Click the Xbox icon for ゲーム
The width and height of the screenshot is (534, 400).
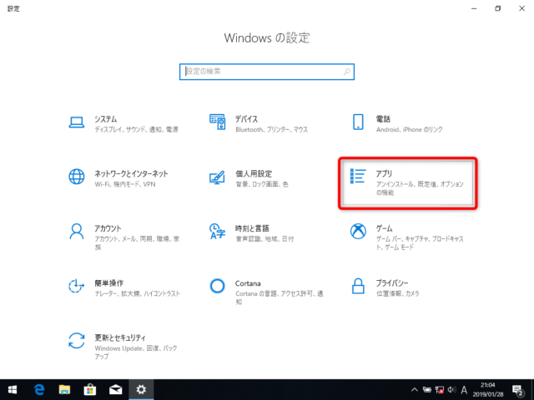pyautogui.click(x=358, y=232)
